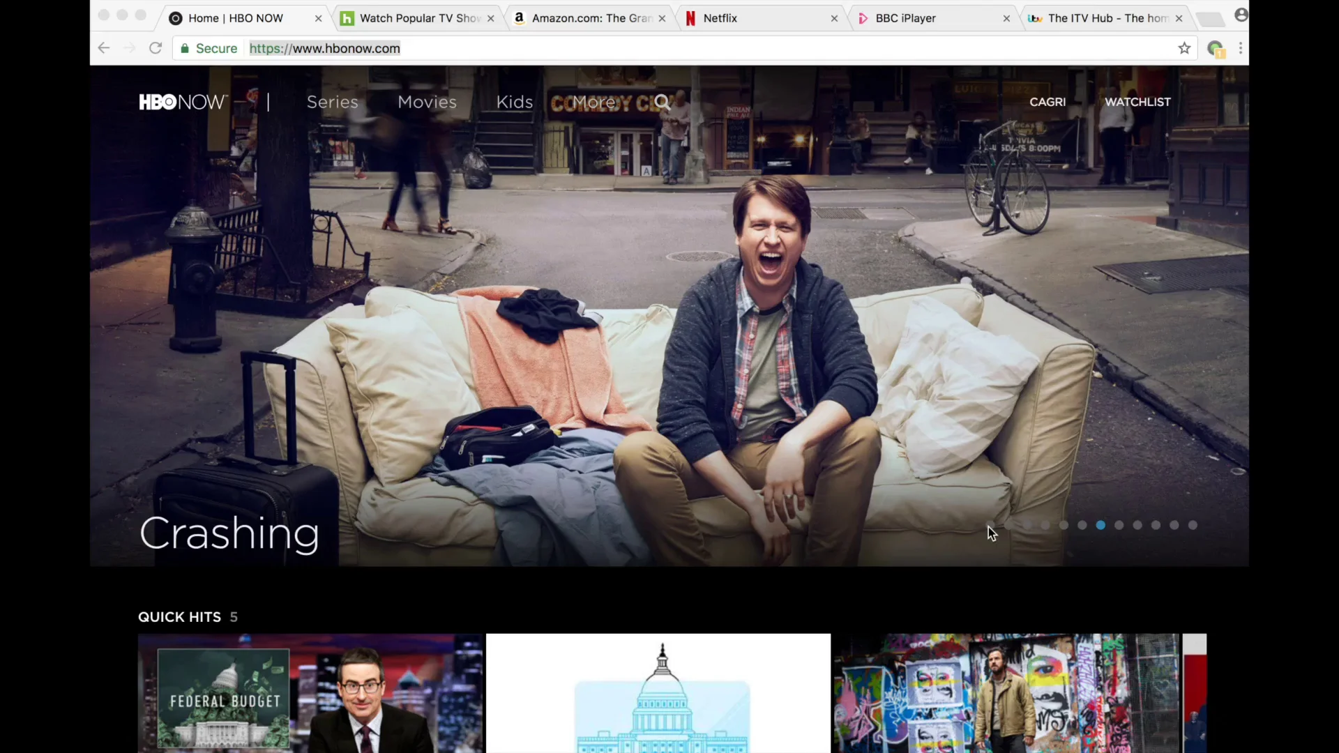This screenshot has height=753, width=1339.
Task: Select the last carousel dot
Action: tap(1193, 525)
